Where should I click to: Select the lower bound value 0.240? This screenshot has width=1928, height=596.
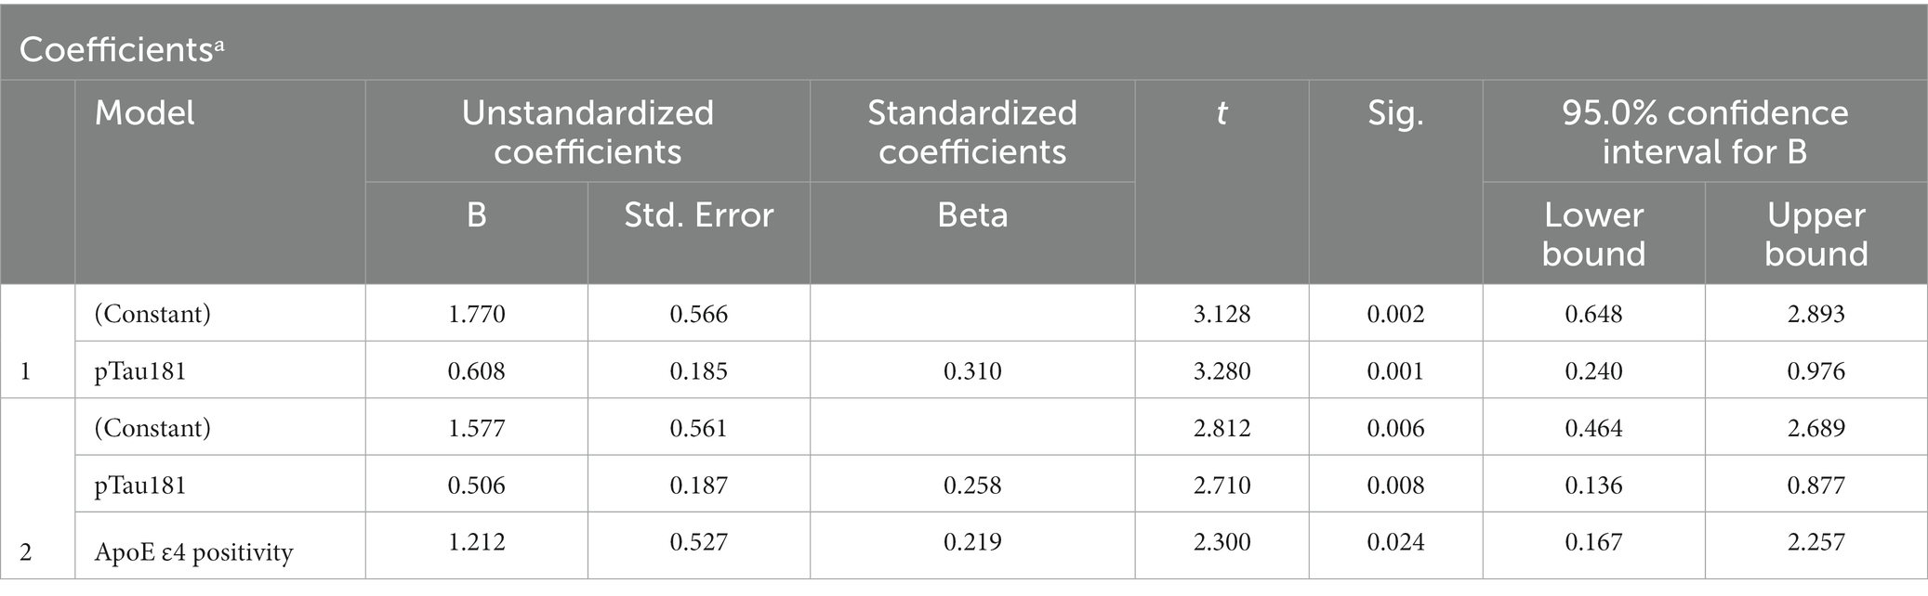[1593, 371]
